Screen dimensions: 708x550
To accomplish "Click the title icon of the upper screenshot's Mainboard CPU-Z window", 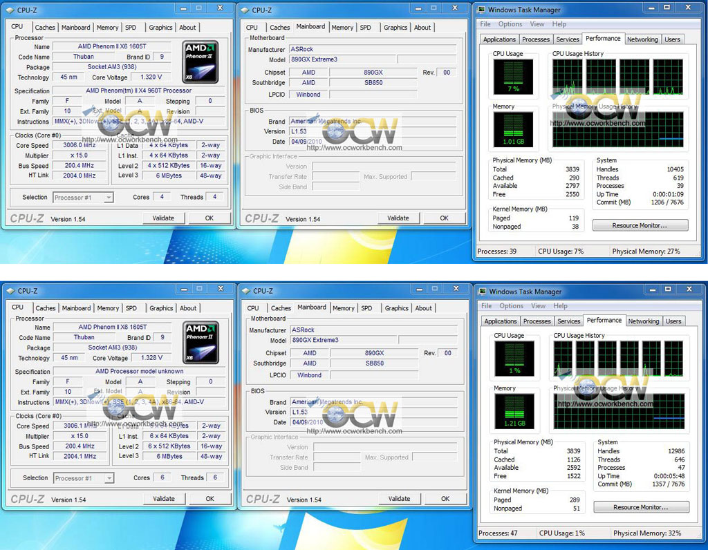I will (245, 10).
